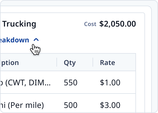Click the divider between Description and Qty headers
This screenshot has height=113, width=158.
pos(57,62)
